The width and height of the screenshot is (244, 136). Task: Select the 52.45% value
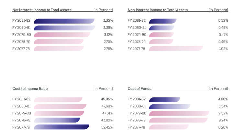pos(107,127)
